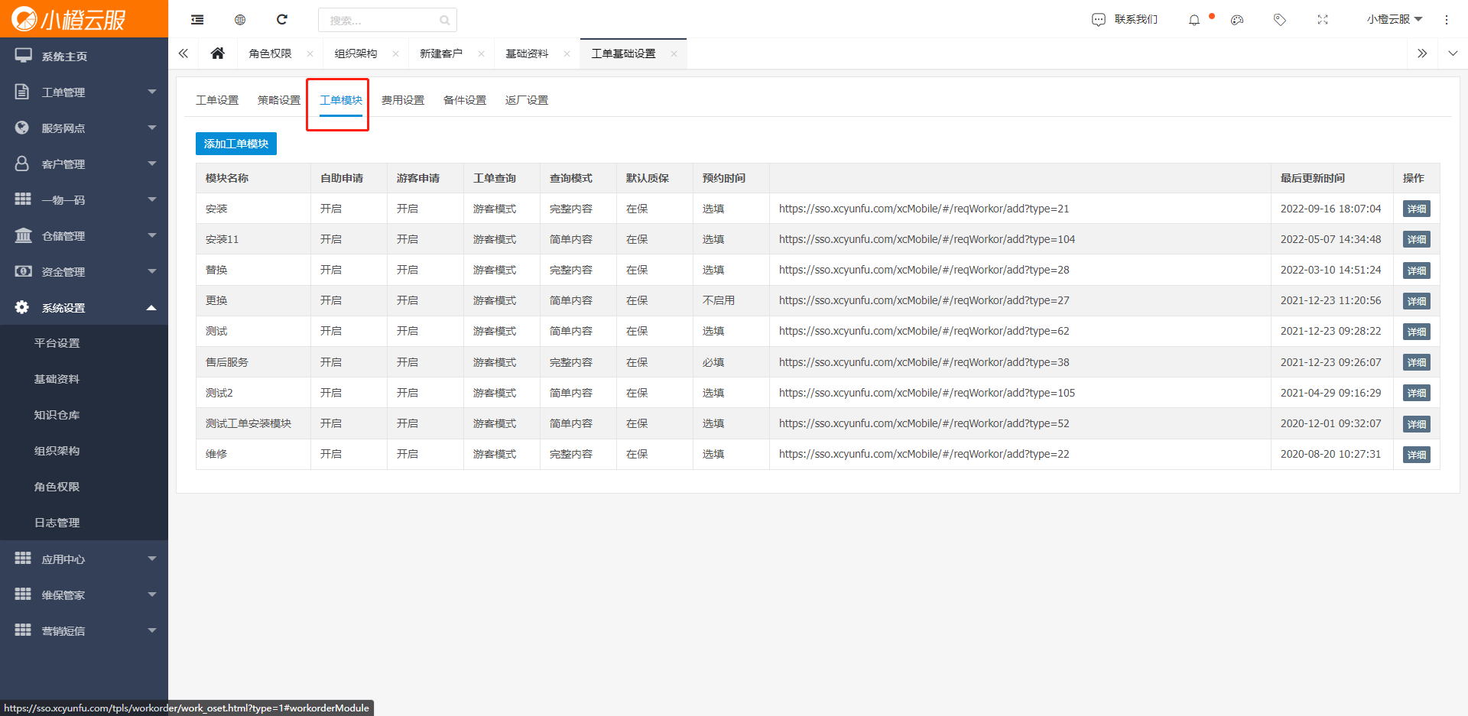Click the search magnifier icon

coord(445,21)
